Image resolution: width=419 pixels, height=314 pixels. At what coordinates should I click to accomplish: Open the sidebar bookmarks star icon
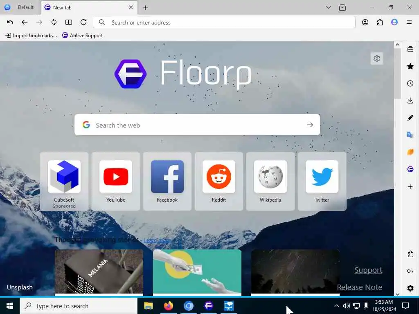tap(410, 66)
